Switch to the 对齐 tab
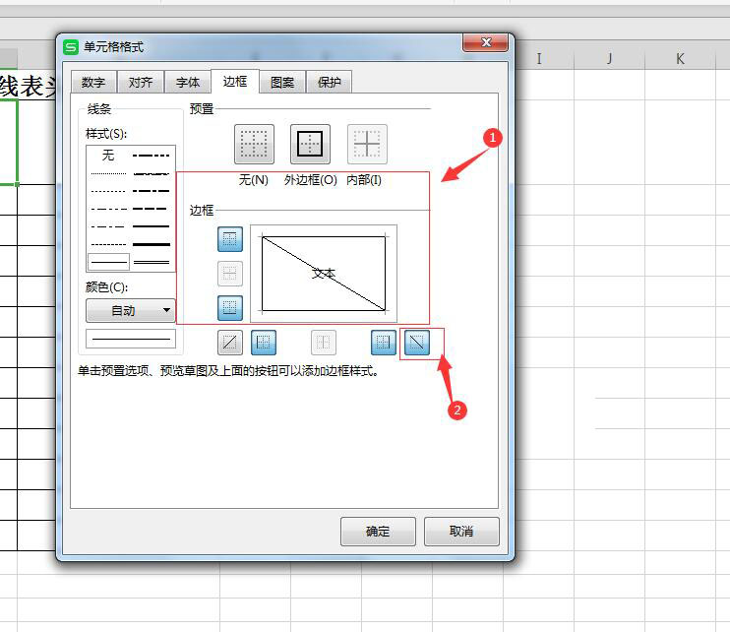Image resolution: width=730 pixels, height=632 pixels. coord(141,83)
